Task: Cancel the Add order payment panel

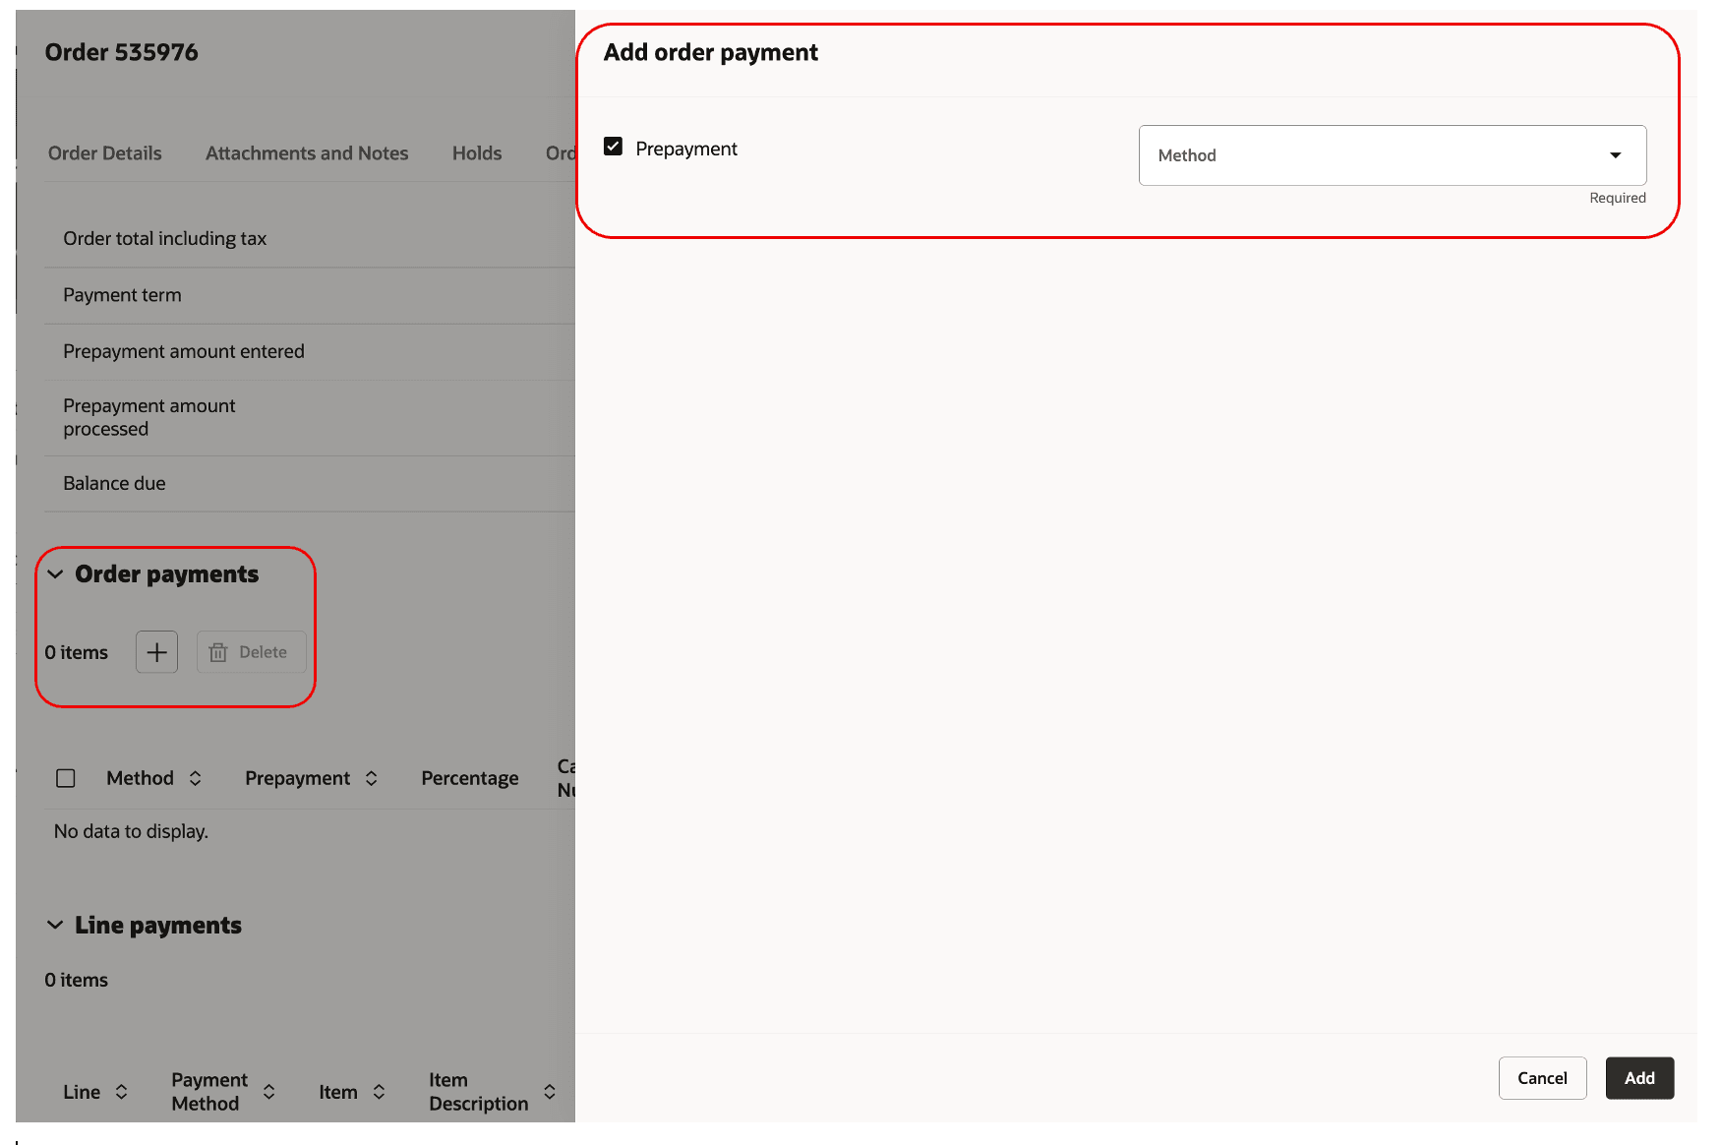Action: tap(1542, 1078)
